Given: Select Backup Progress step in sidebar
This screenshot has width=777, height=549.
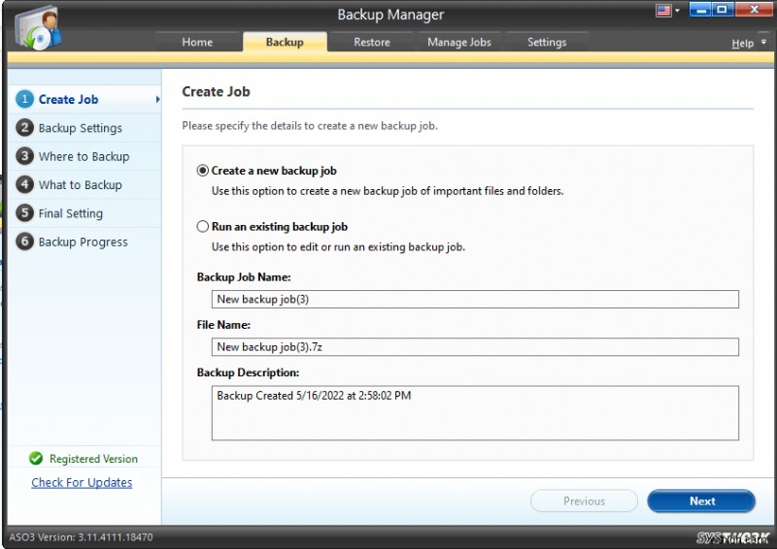Looking at the screenshot, I should click(84, 242).
